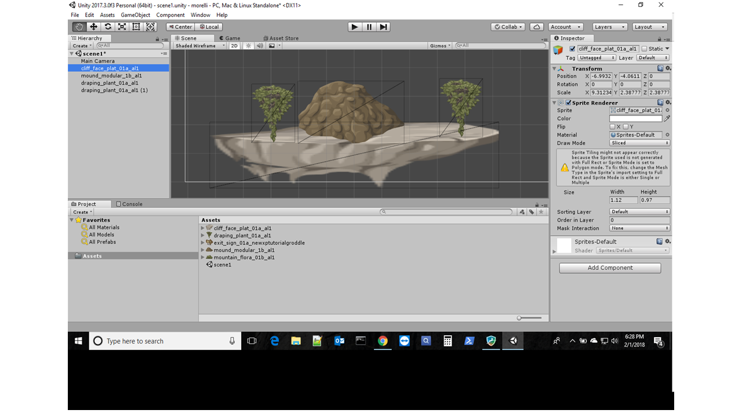
Task: Open the Account dropdown
Action: [x=566, y=27]
